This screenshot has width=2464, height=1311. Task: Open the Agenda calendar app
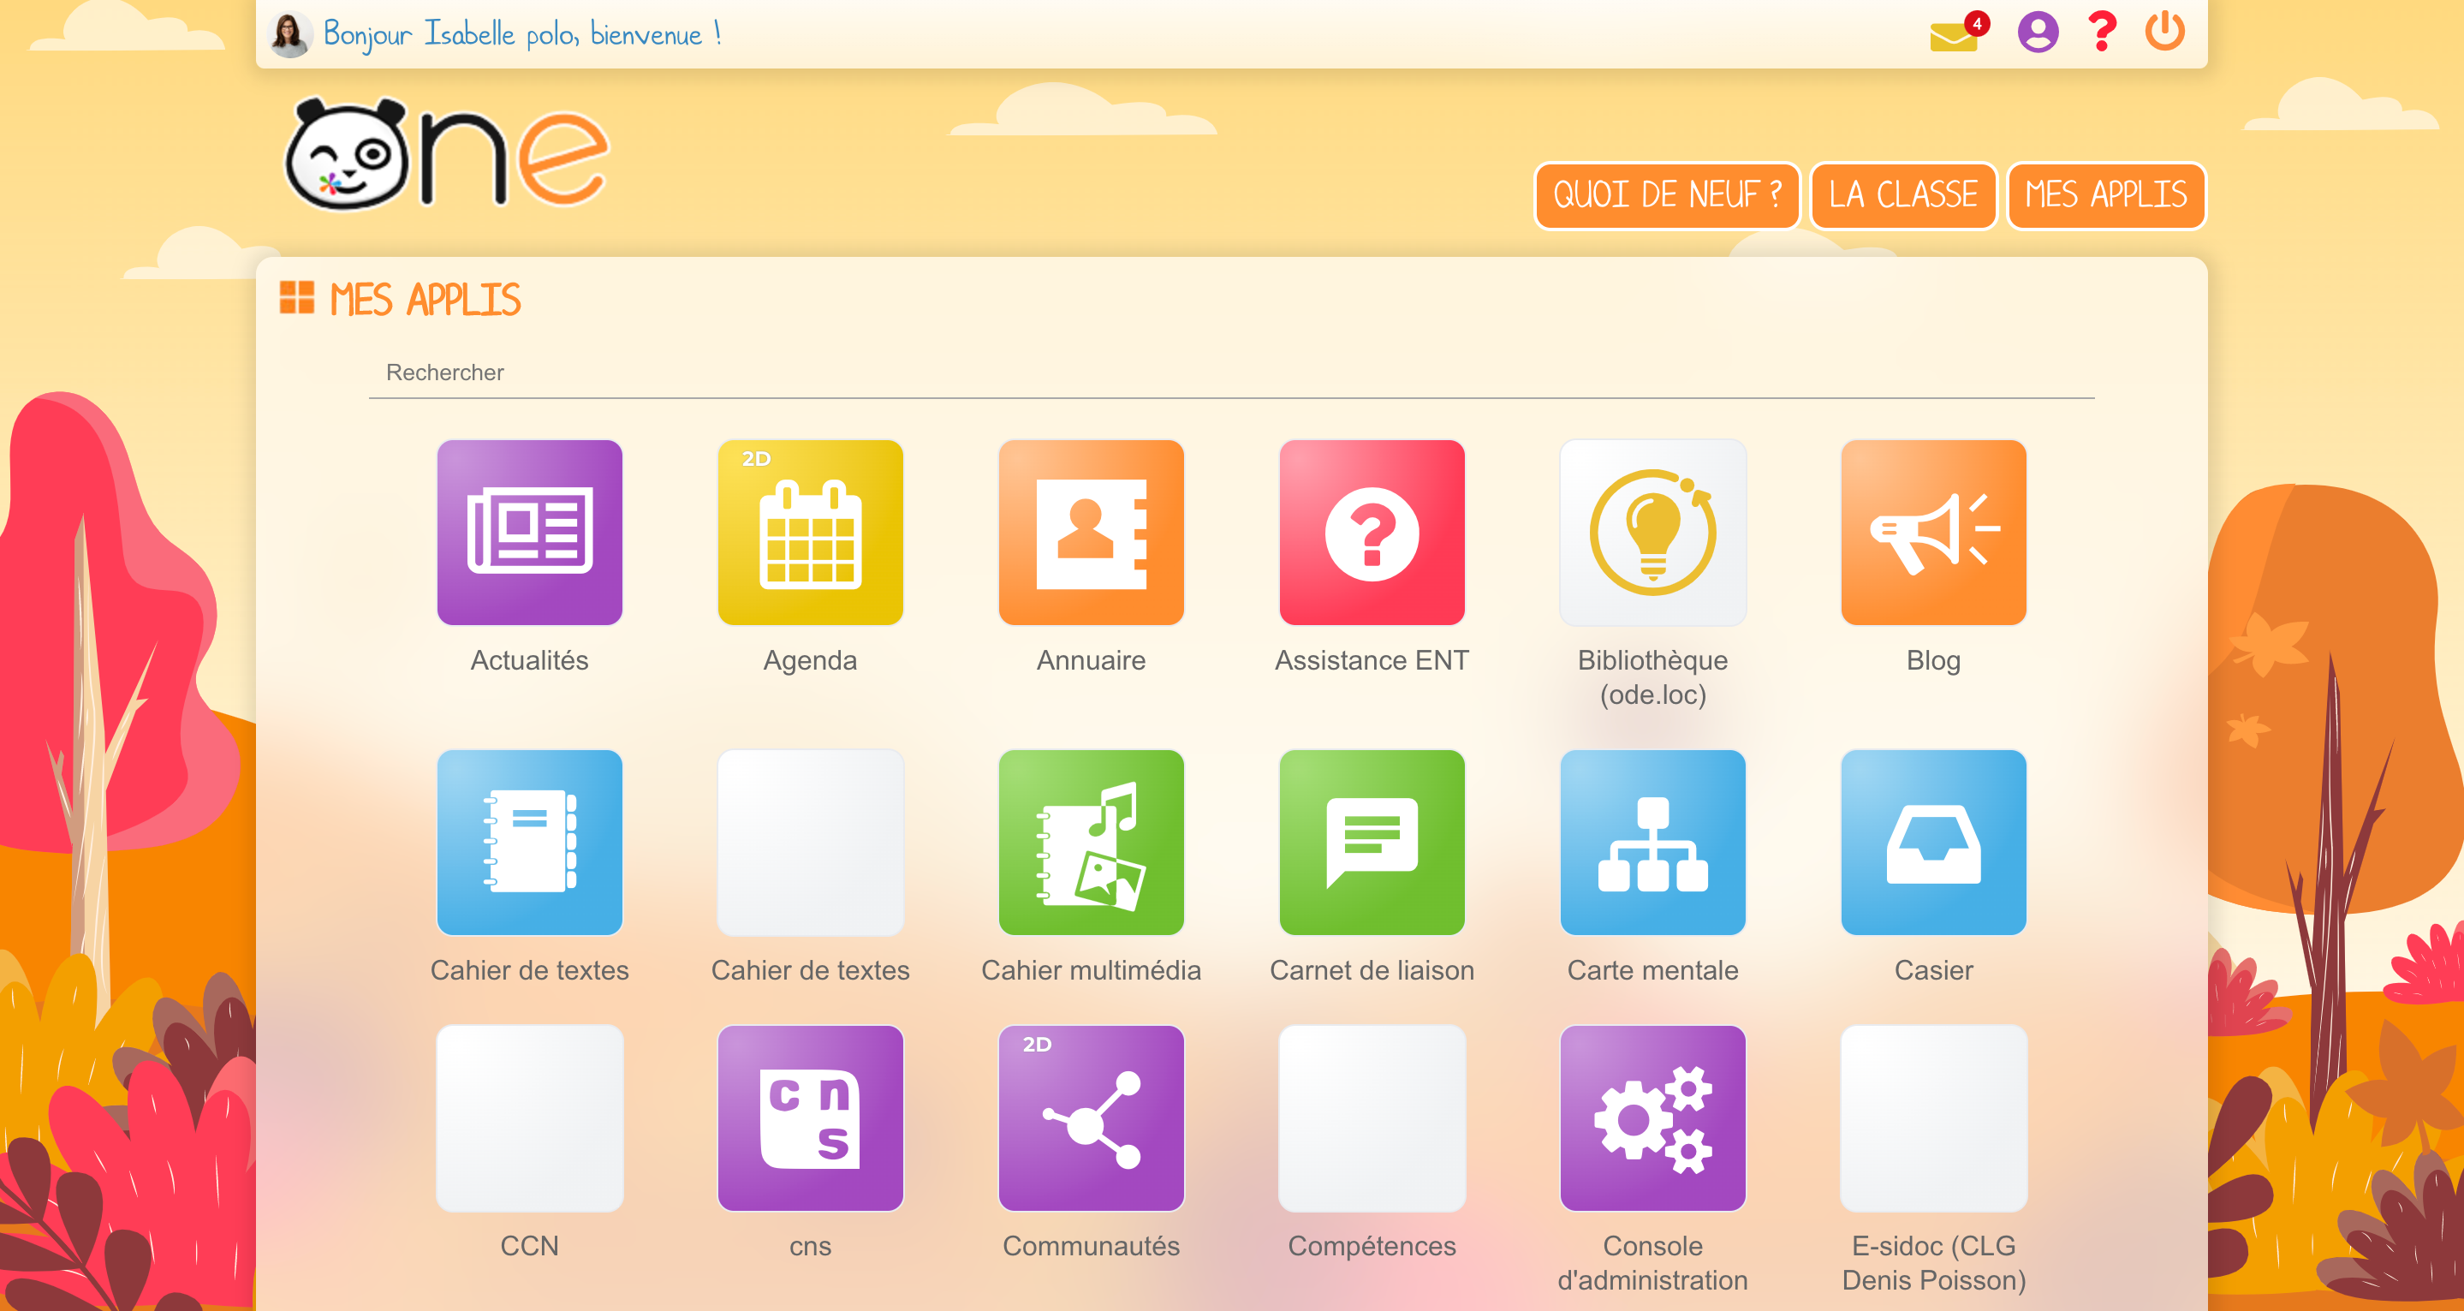pos(810,532)
